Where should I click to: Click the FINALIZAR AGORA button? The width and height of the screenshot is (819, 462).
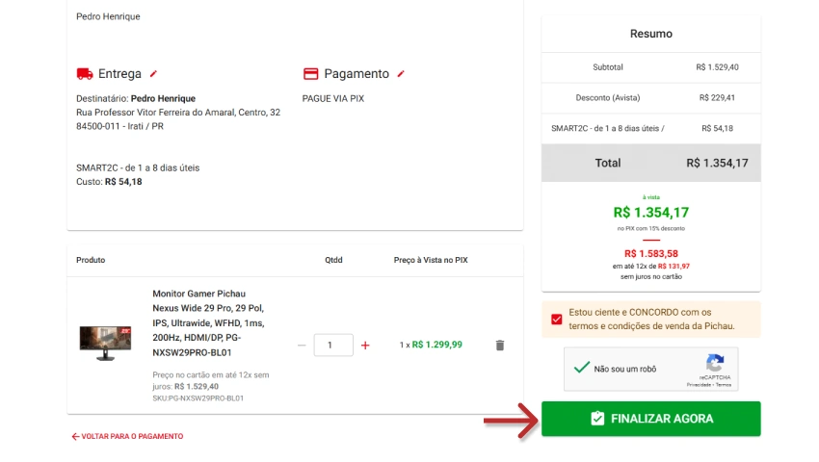pyautogui.click(x=650, y=419)
